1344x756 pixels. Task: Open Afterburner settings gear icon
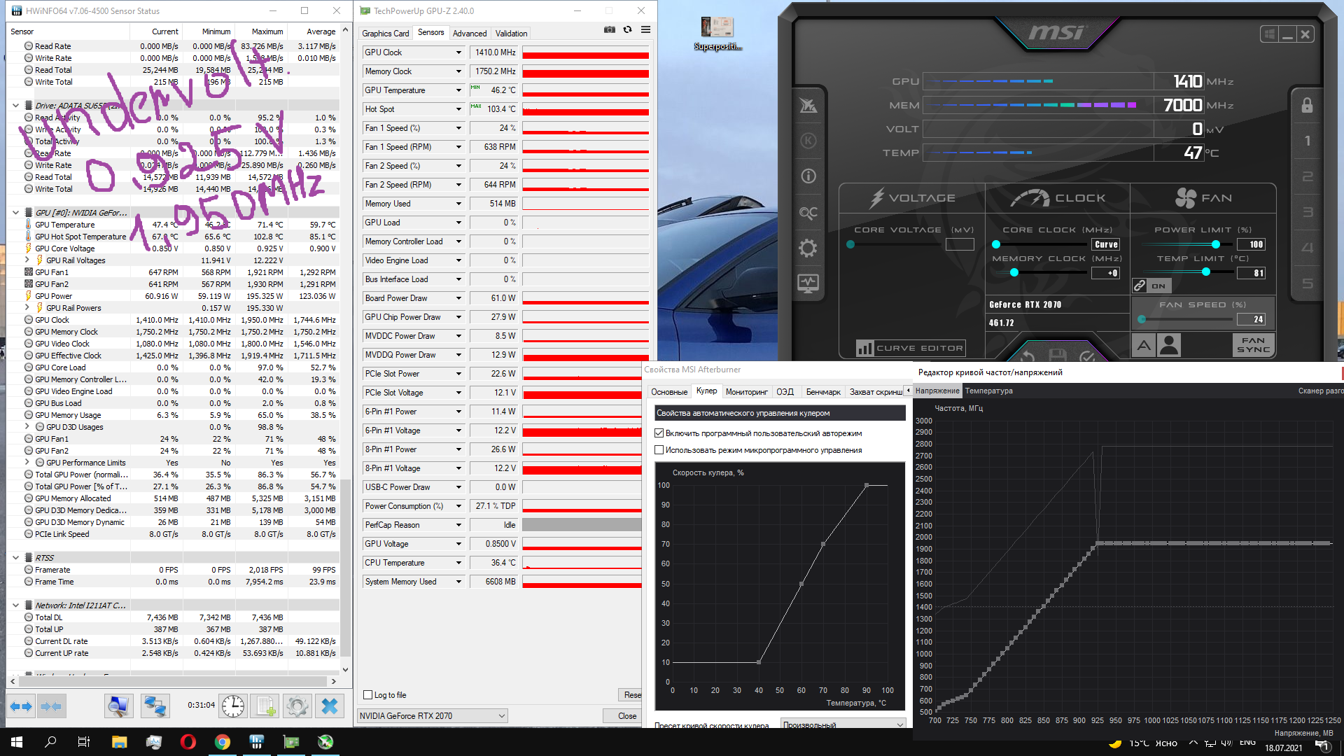point(808,248)
